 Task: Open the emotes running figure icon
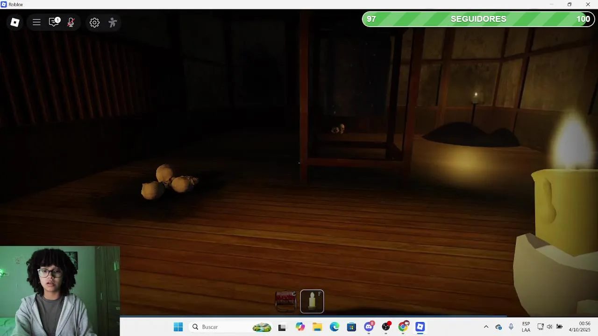tap(113, 22)
